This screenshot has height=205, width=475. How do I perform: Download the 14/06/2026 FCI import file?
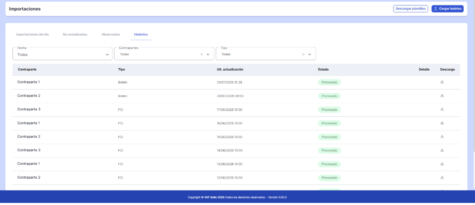[x=442, y=150]
